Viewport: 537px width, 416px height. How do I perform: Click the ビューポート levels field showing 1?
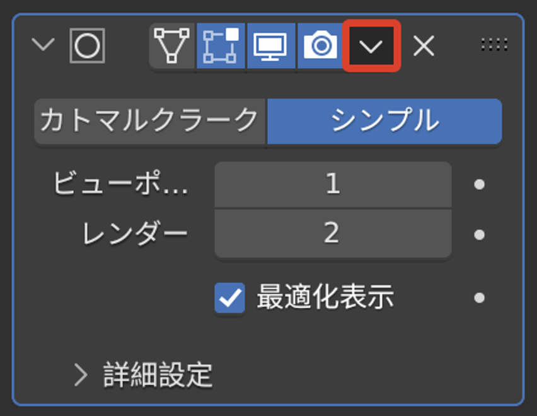pyautogui.click(x=333, y=184)
